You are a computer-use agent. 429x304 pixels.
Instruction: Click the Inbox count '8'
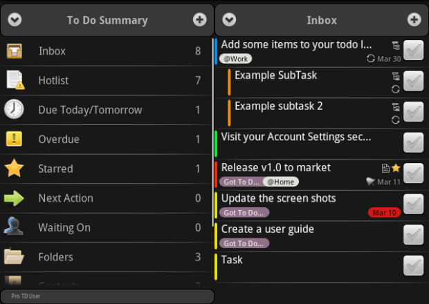pos(198,51)
